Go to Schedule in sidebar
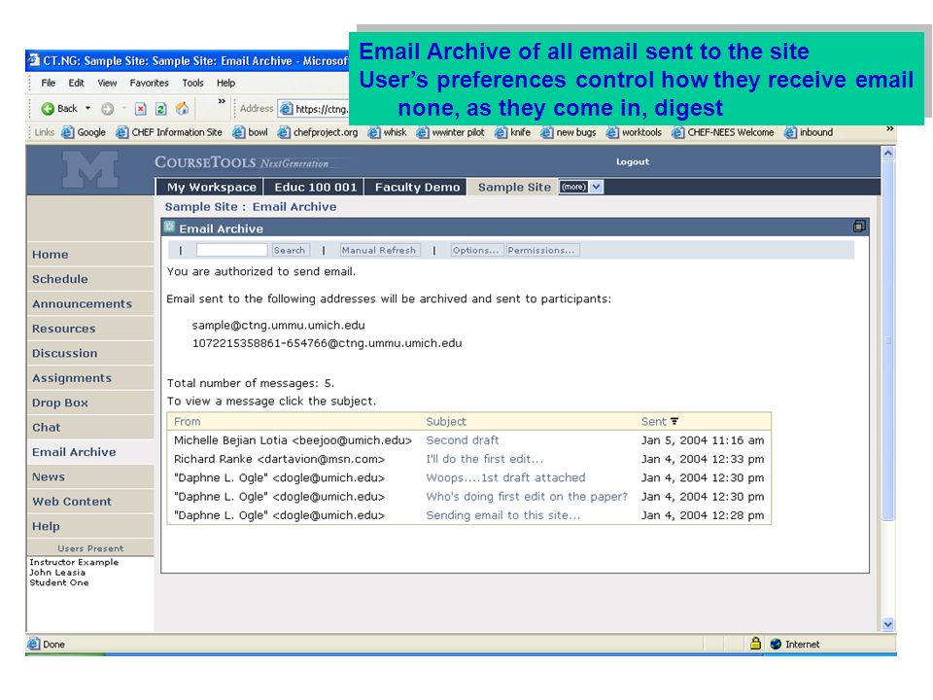Screen dimensions: 933x700 (89, 279)
